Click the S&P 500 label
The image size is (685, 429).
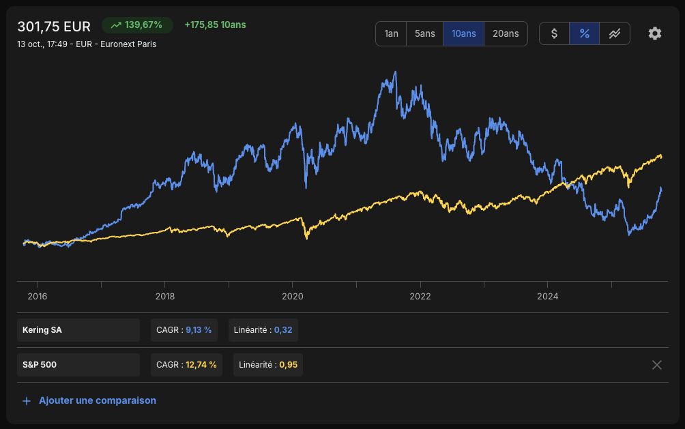pos(78,365)
